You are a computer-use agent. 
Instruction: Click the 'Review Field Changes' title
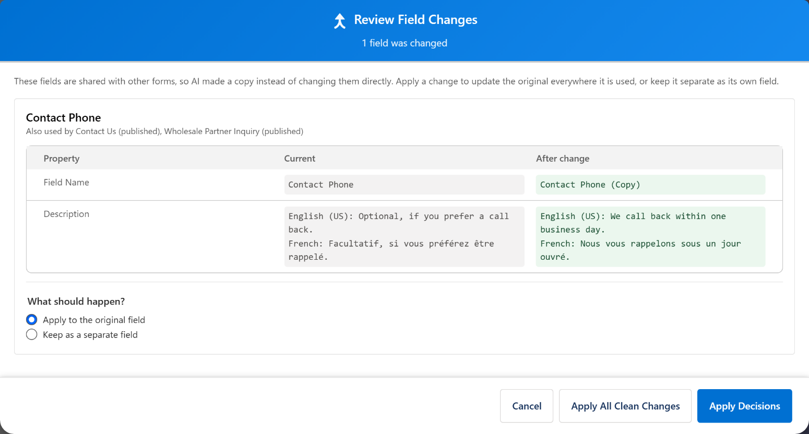pyautogui.click(x=415, y=20)
